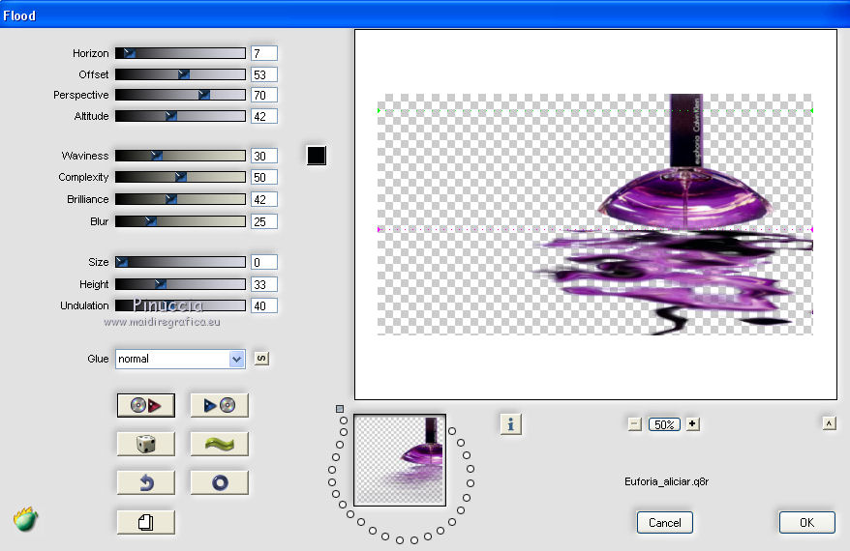850x551 pixels.
Task: Click the Brilliance value field
Action: coord(264,200)
